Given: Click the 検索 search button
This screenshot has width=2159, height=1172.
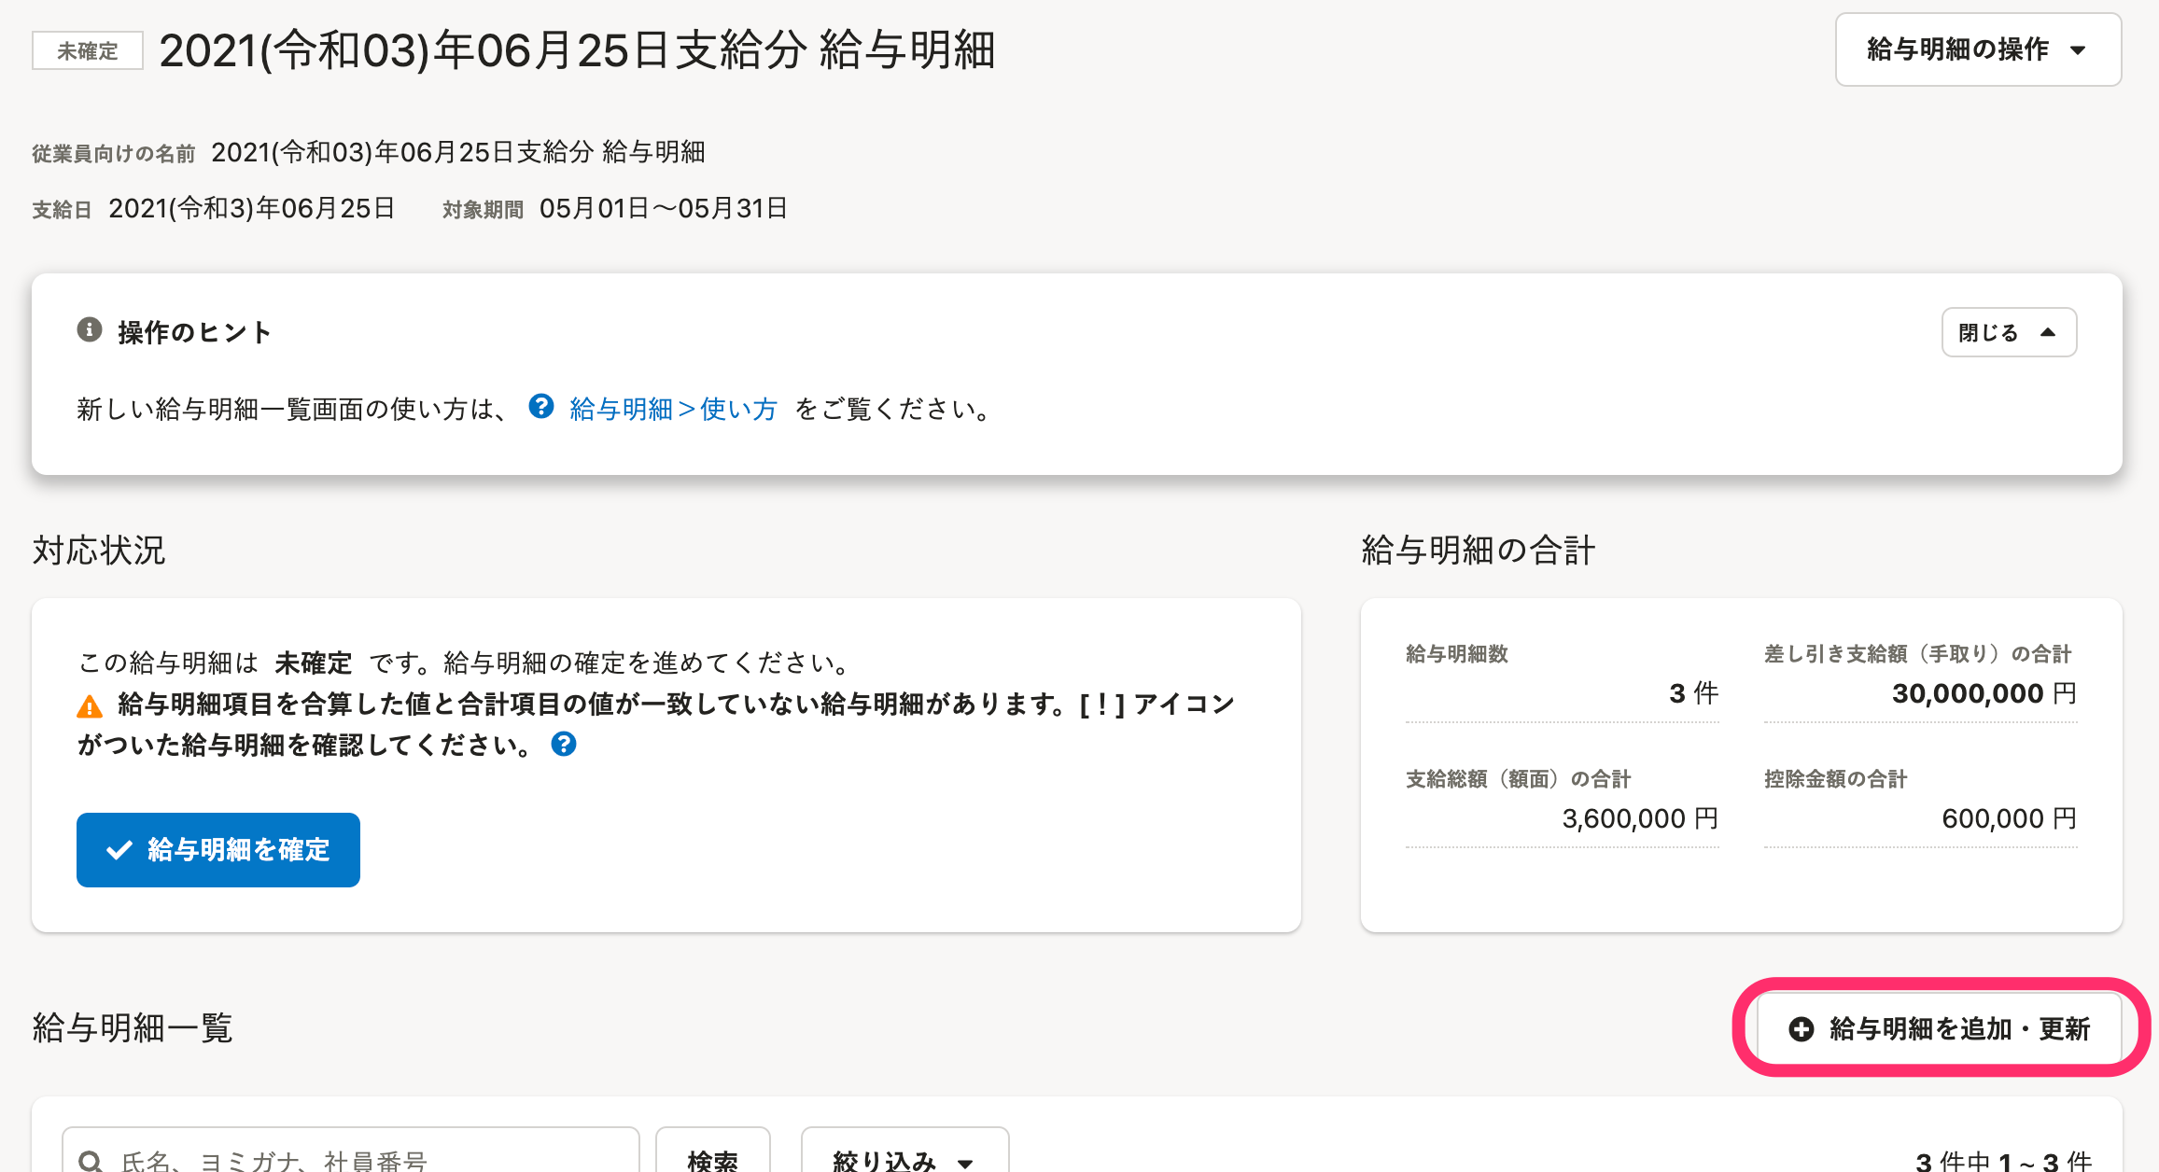Looking at the screenshot, I should 713,1155.
